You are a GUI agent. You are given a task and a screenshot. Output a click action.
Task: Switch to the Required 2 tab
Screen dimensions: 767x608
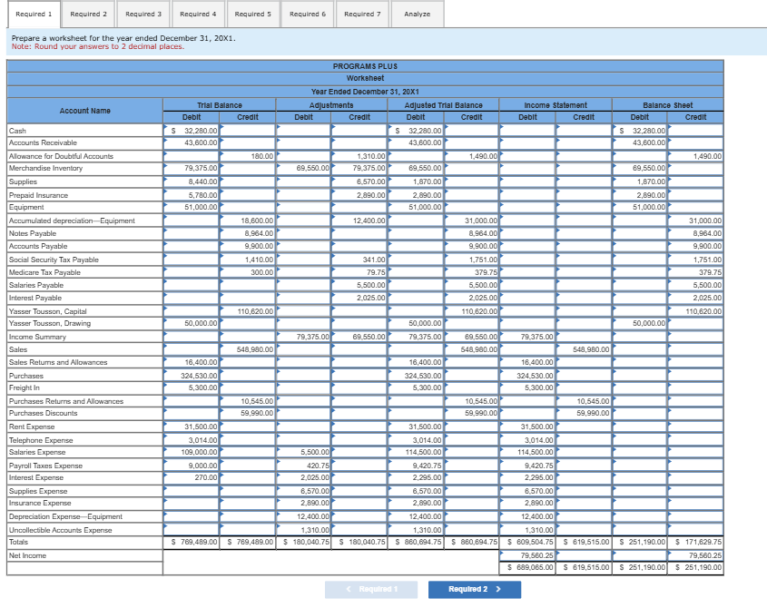(x=88, y=15)
